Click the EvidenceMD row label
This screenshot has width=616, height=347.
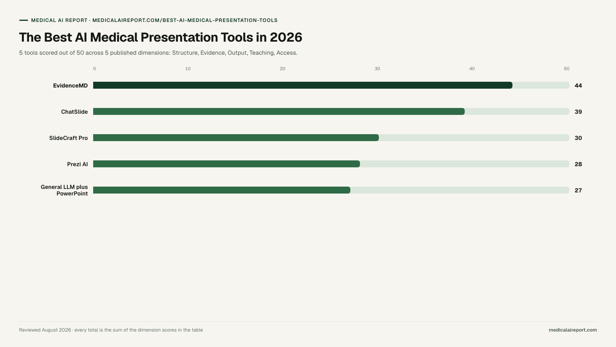coord(70,86)
